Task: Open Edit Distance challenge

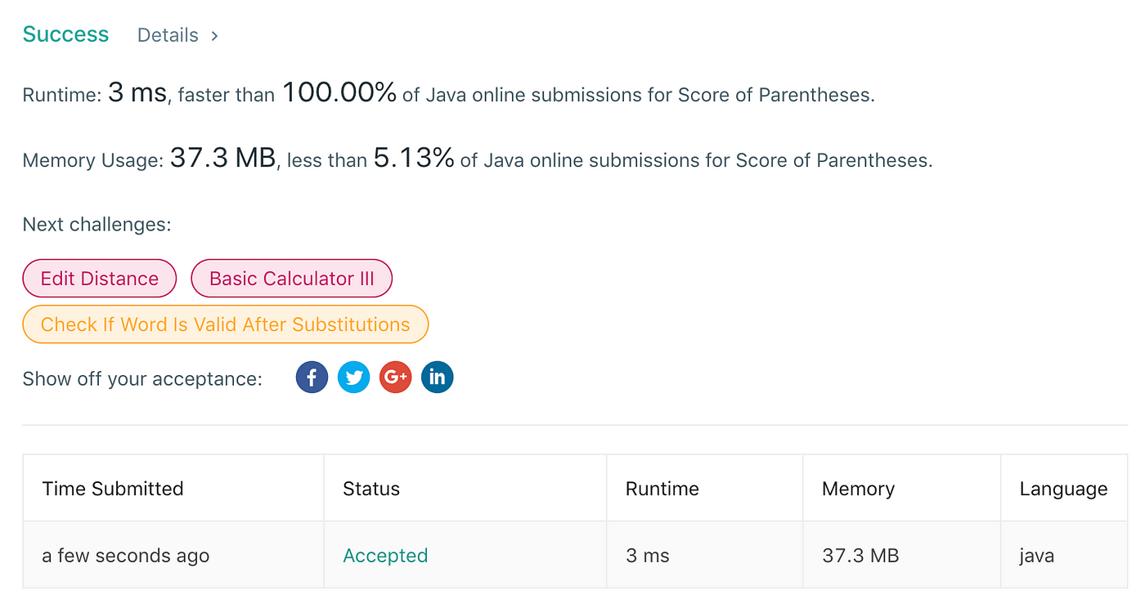Action: pyautogui.click(x=100, y=279)
